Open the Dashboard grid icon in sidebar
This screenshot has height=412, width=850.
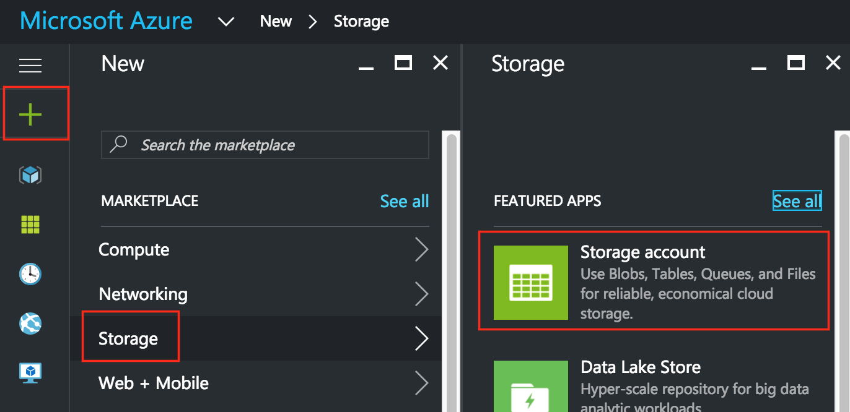point(30,225)
